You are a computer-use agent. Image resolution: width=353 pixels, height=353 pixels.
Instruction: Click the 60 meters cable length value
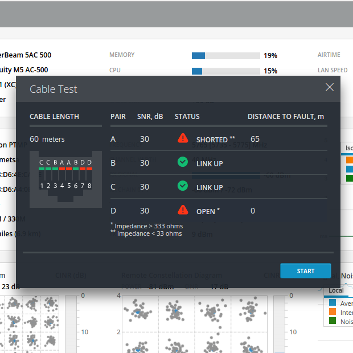pos(47,139)
